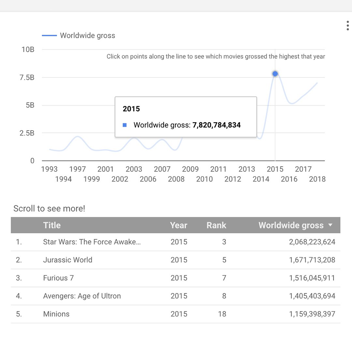Image resolution: width=352 pixels, height=352 pixels.
Task: Select the Minions title
Action: pyautogui.click(x=56, y=314)
